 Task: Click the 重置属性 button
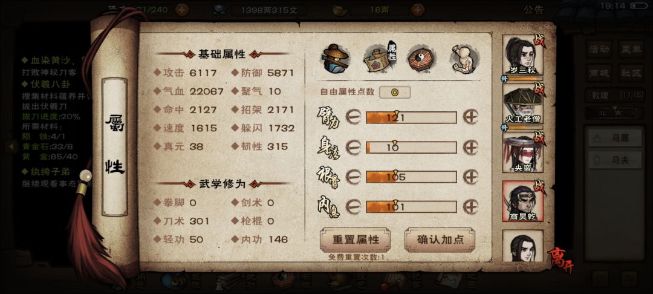click(x=356, y=240)
